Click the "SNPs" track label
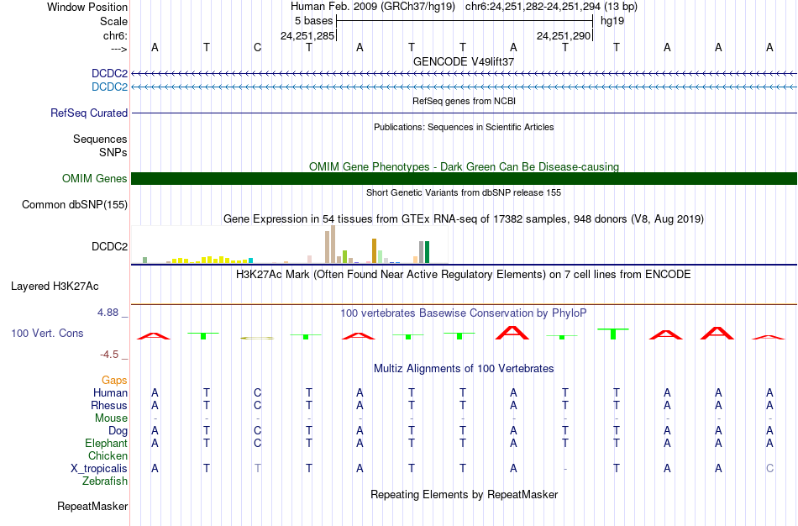This screenshot has width=798, height=526. click(113, 152)
